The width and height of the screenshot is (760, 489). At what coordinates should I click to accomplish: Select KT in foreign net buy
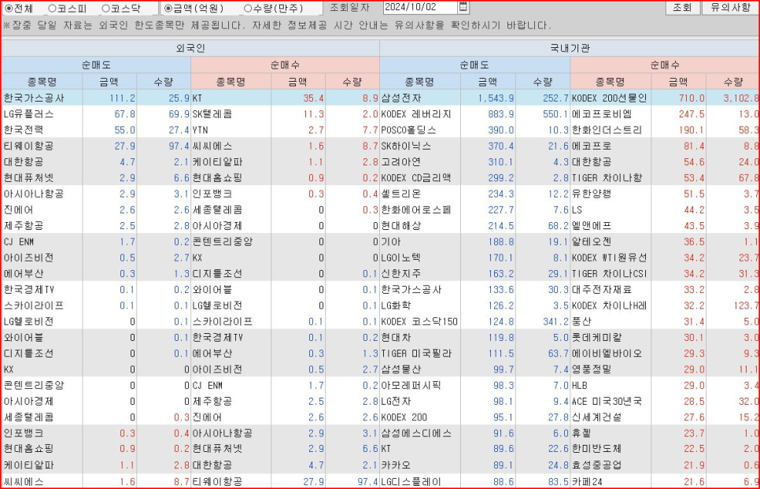[x=285, y=98]
